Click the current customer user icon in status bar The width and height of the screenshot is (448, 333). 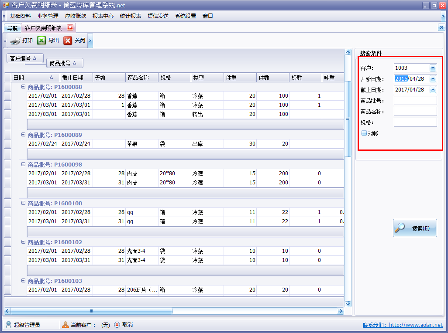[x=65, y=325]
